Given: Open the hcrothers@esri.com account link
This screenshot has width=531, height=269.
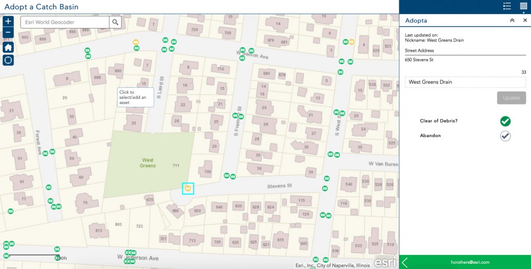Looking at the screenshot, I should coord(470,262).
